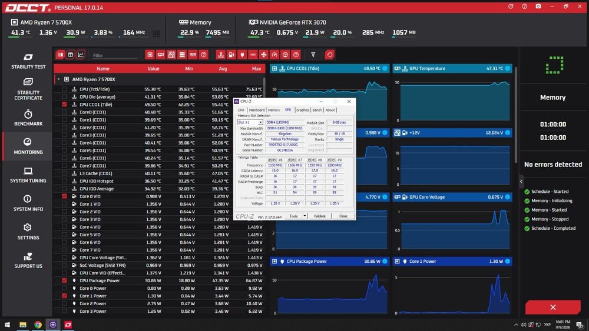Open System Tuning from the sidebar

tap(28, 175)
